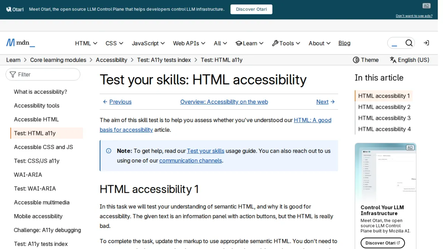
Task: Go to the Previous page link
Action: coord(117,102)
